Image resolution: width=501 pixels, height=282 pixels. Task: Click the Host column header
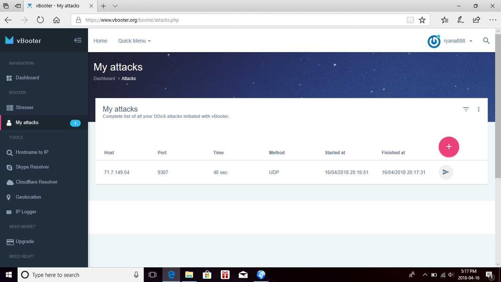click(109, 153)
